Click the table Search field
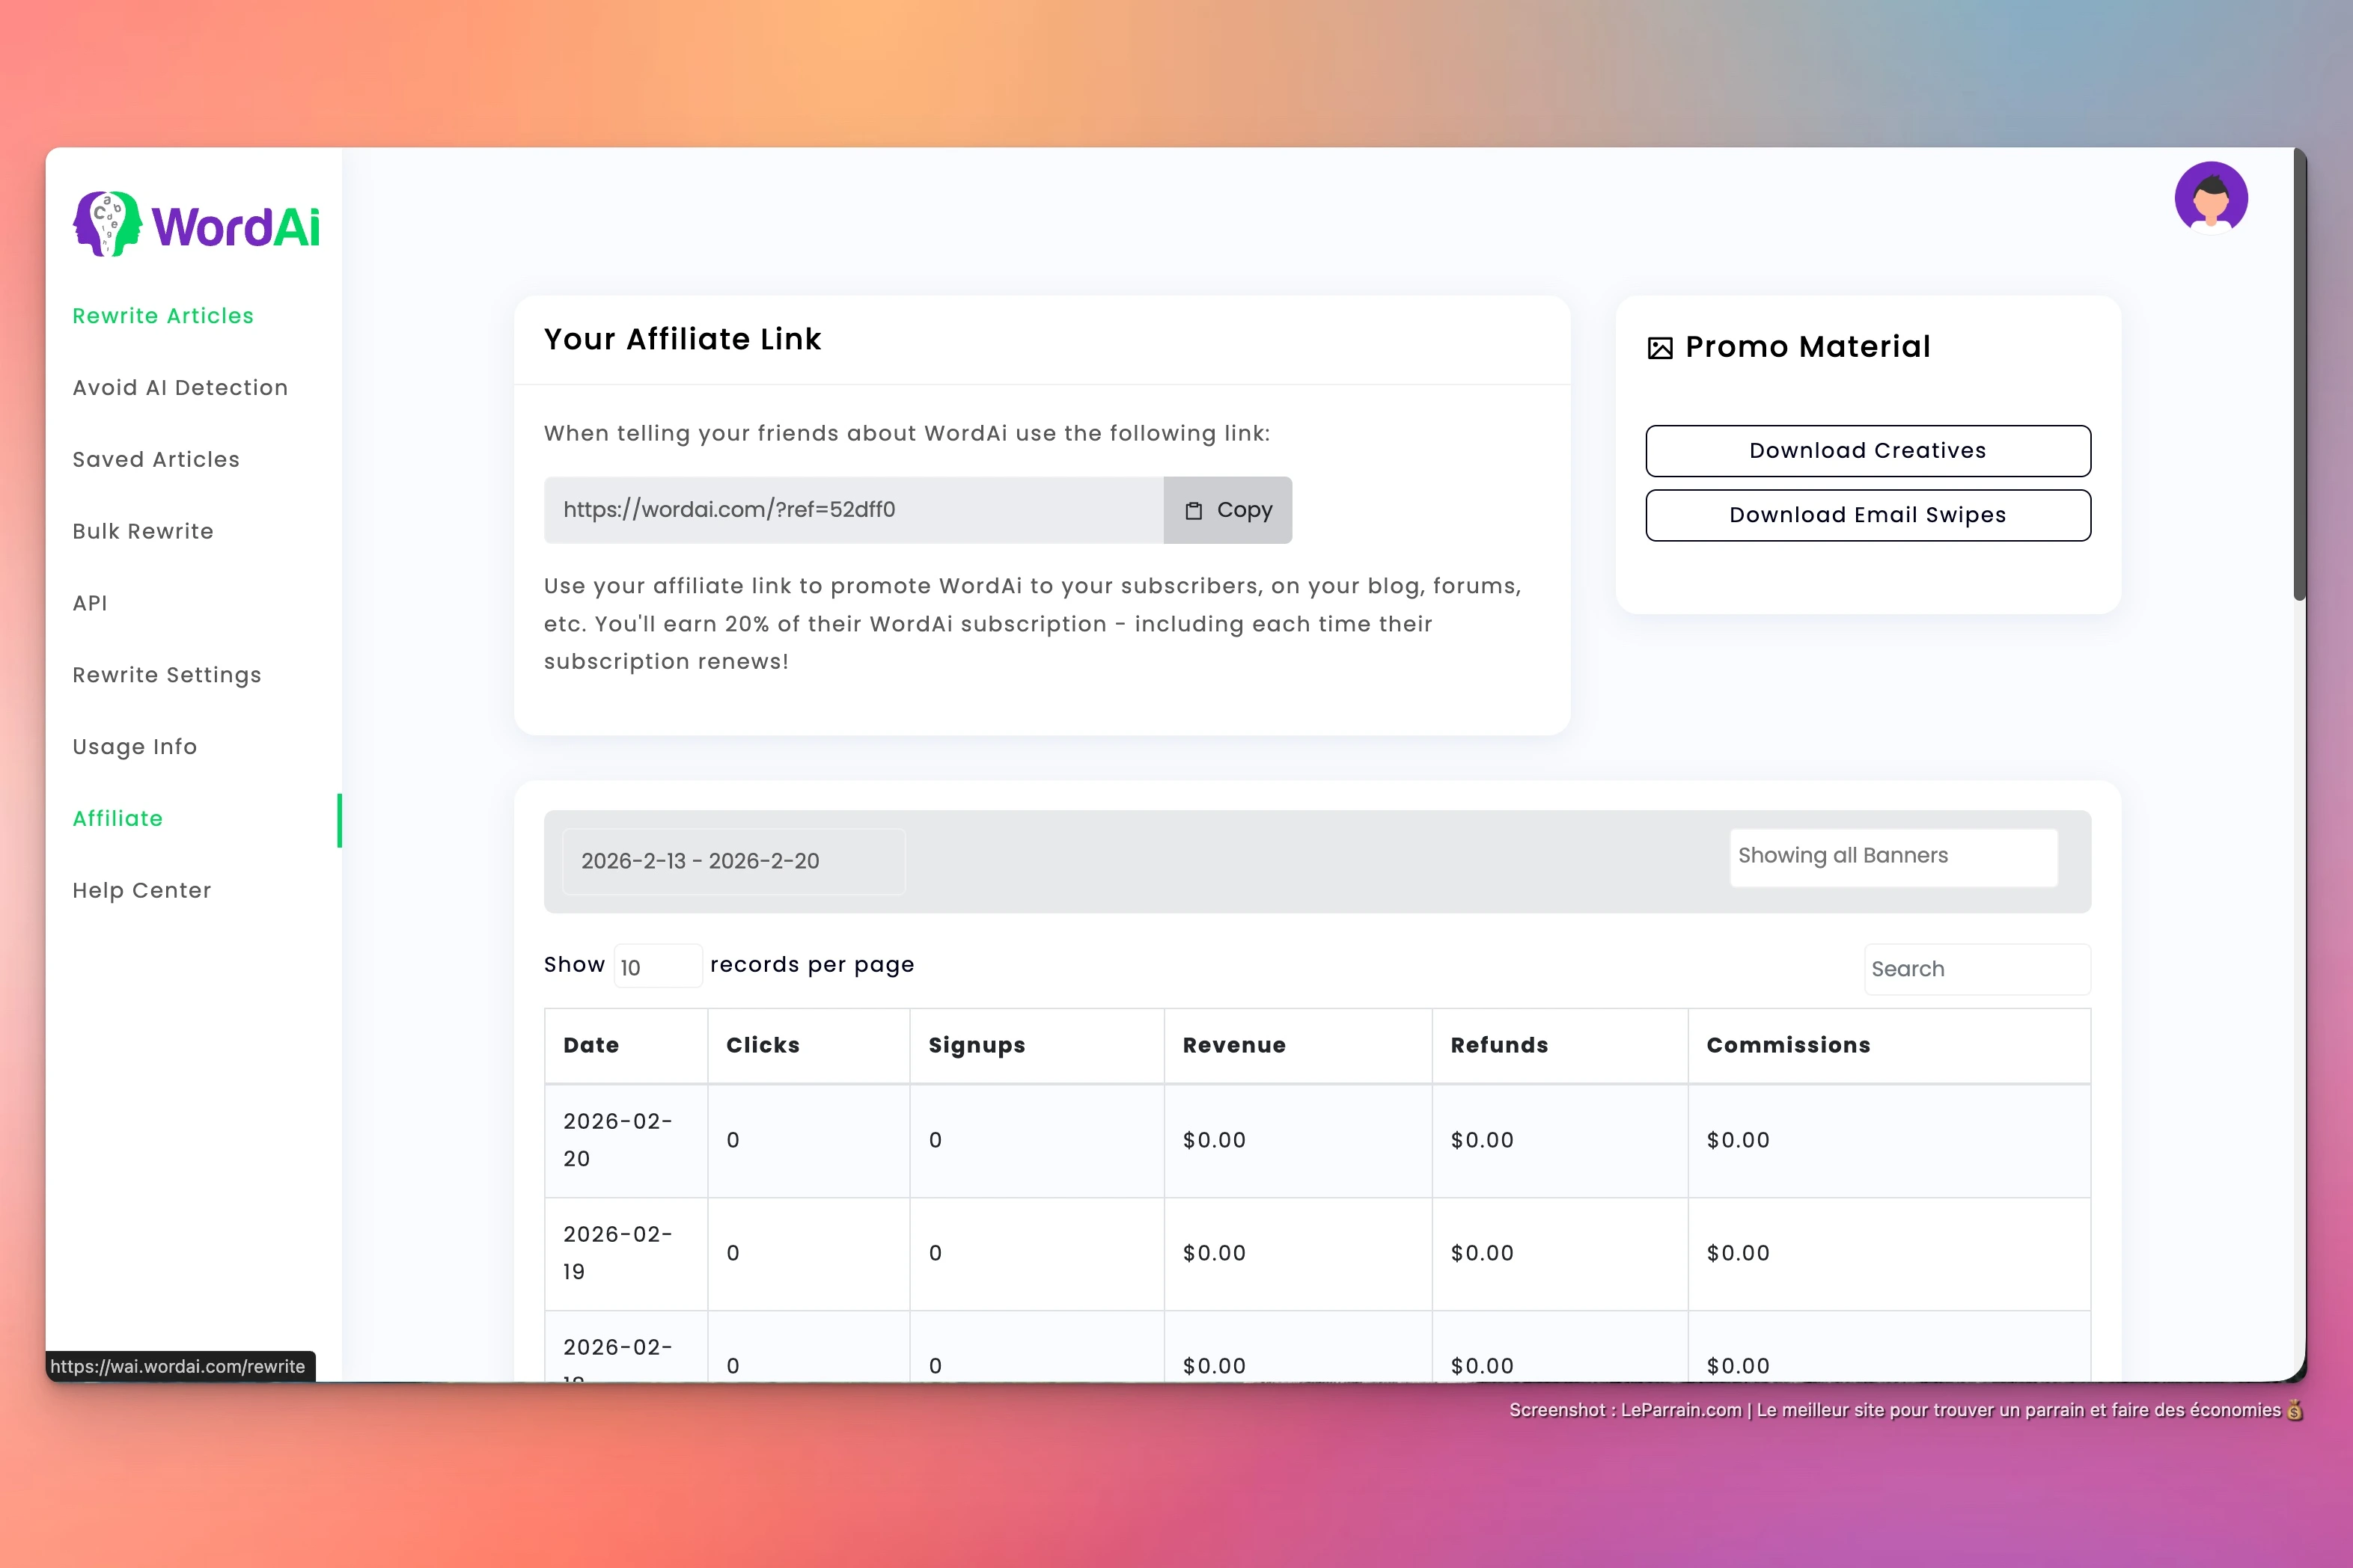Screen dimensions: 2353x1568 [x=1976, y=969]
